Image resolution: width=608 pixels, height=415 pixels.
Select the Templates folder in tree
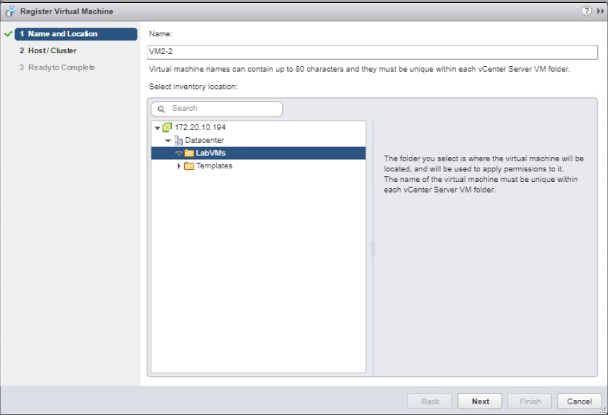(x=214, y=166)
